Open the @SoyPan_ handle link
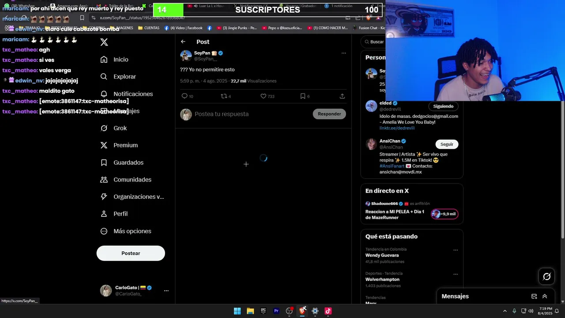 point(205,59)
